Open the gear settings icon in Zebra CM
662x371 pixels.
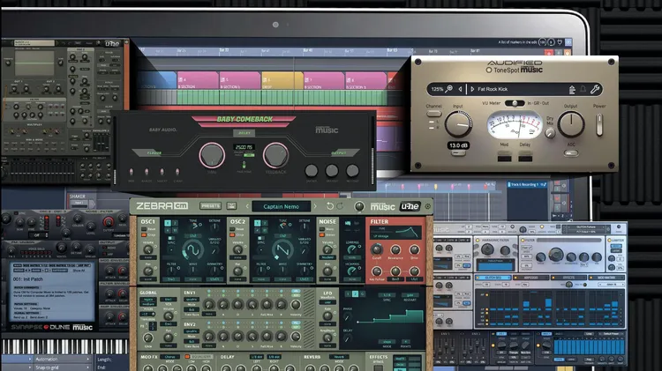click(428, 206)
